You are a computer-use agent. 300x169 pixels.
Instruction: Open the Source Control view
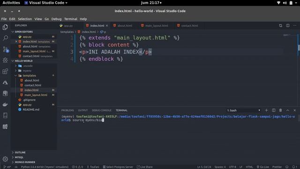[x=6, y=49]
